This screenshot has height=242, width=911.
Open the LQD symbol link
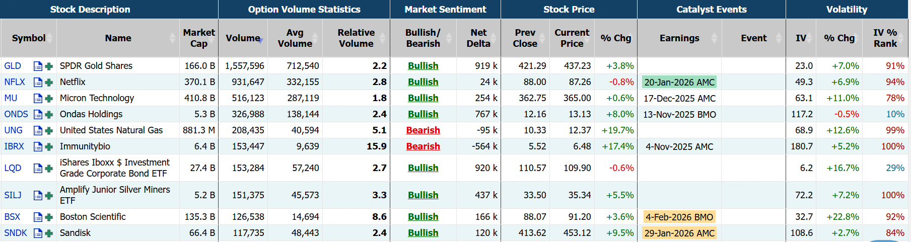click(x=13, y=168)
